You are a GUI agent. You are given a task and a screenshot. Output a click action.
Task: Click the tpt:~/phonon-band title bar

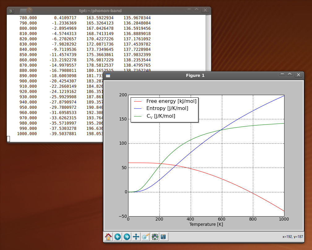click(x=100, y=11)
